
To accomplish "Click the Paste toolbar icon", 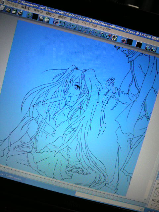I will click(46, 20).
